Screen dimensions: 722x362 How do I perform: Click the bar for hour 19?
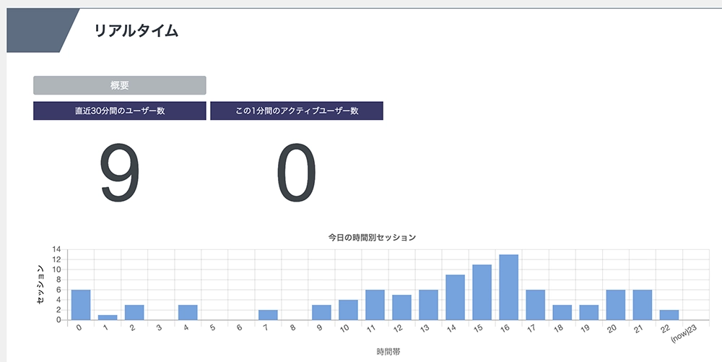(x=588, y=312)
